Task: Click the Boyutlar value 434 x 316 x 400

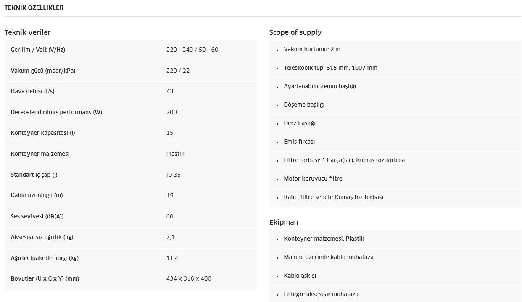Action: click(x=189, y=278)
